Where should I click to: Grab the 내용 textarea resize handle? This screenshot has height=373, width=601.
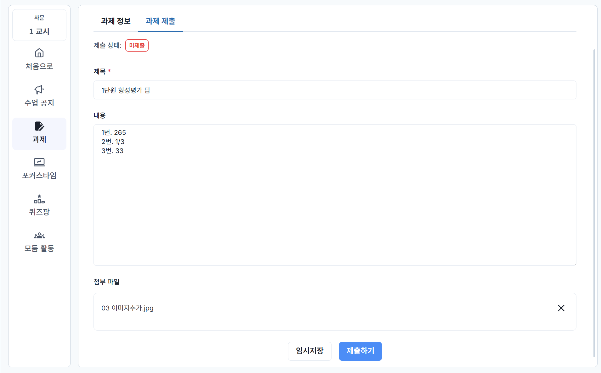575,264
